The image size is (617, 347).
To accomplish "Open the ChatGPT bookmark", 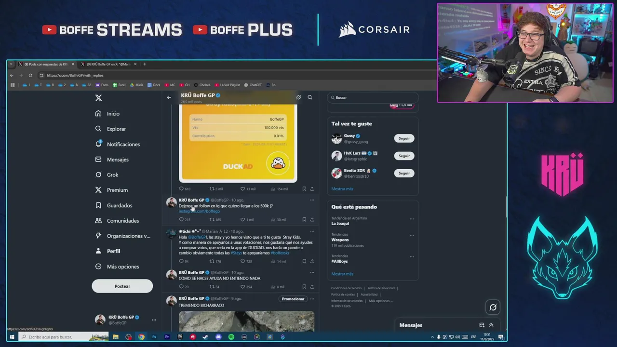I will tap(253, 85).
